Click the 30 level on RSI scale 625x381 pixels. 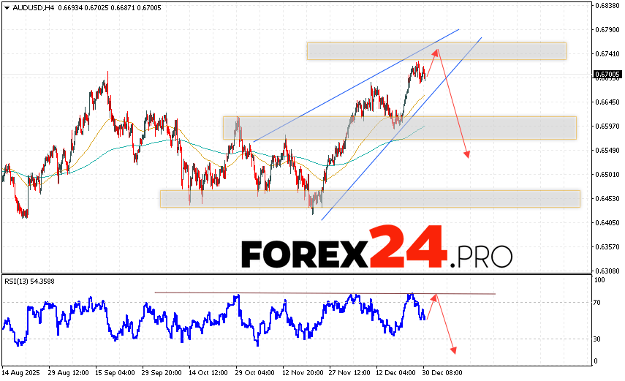pyautogui.click(x=599, y=339)
